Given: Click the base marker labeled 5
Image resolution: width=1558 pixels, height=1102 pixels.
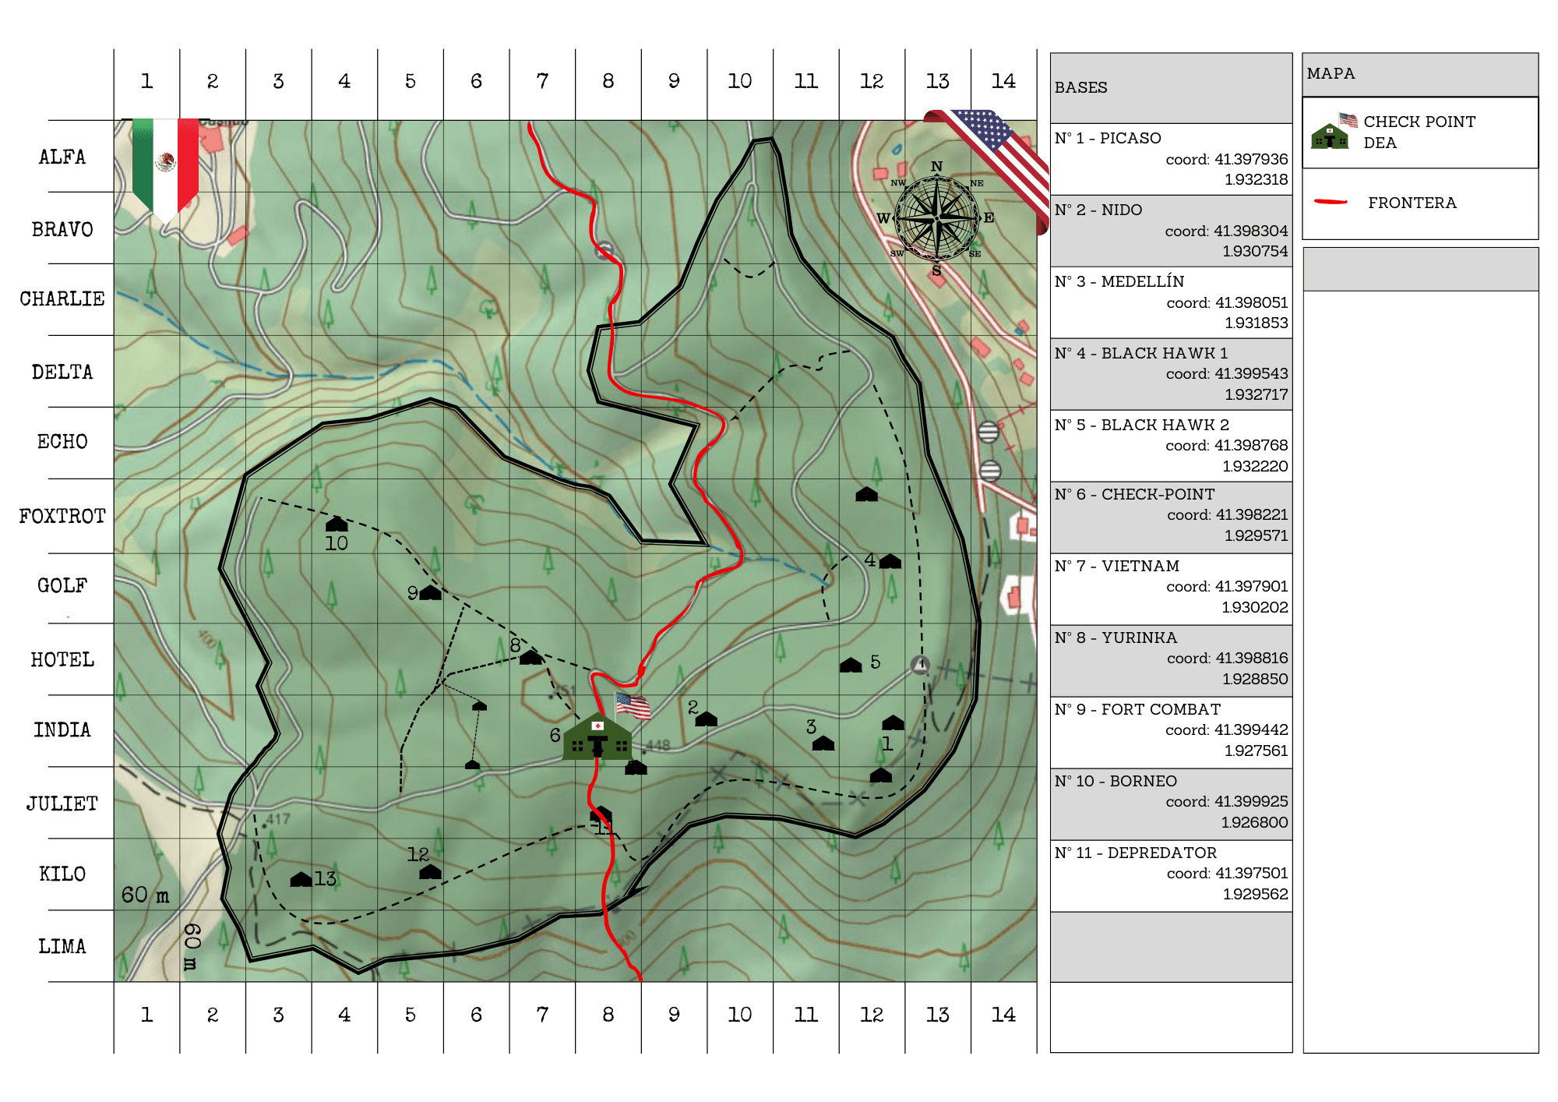Looking at the screenshot, I should point(851,664).
